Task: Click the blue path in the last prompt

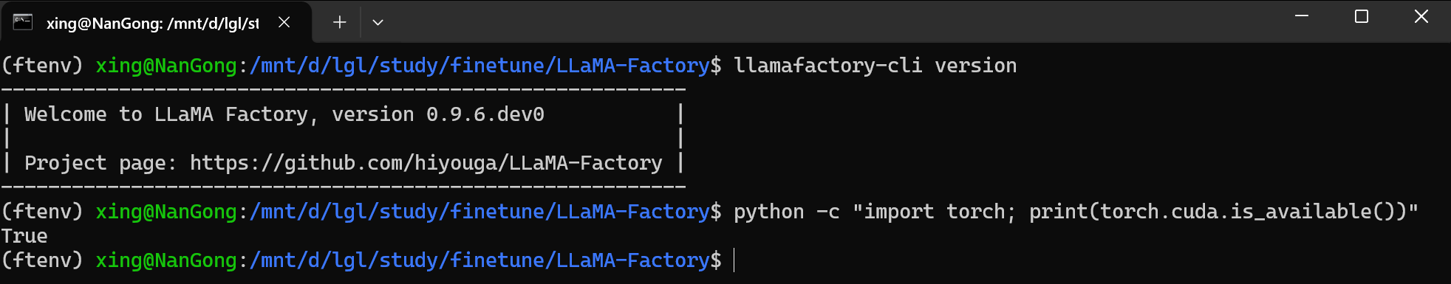Action: (x=479, y=260)
